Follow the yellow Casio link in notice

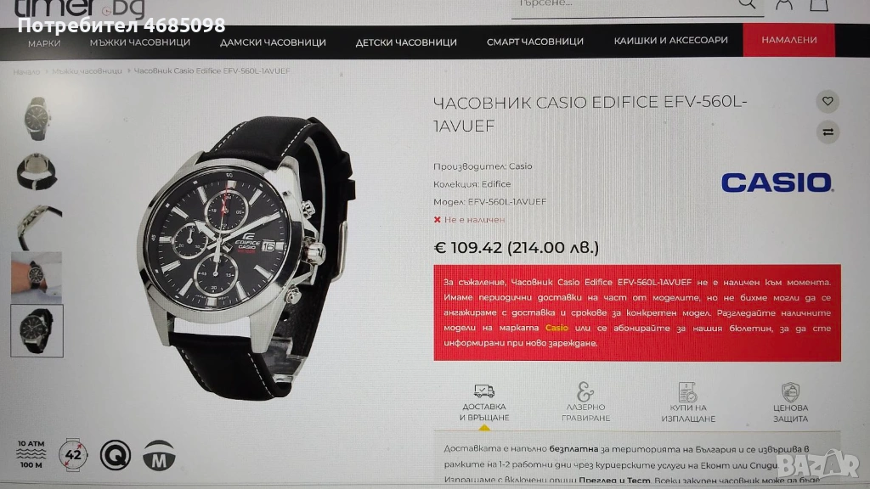(556, 328)
